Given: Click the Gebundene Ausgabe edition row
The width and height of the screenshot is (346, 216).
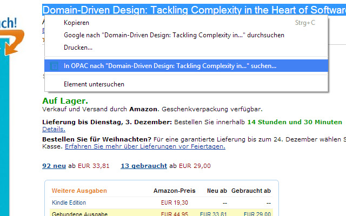Looking at the screenshot, I should [161, 213].
